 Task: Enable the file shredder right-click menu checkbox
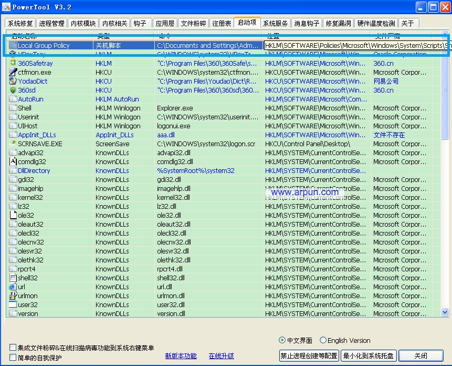pyautogui.click(x=12, y=347)
